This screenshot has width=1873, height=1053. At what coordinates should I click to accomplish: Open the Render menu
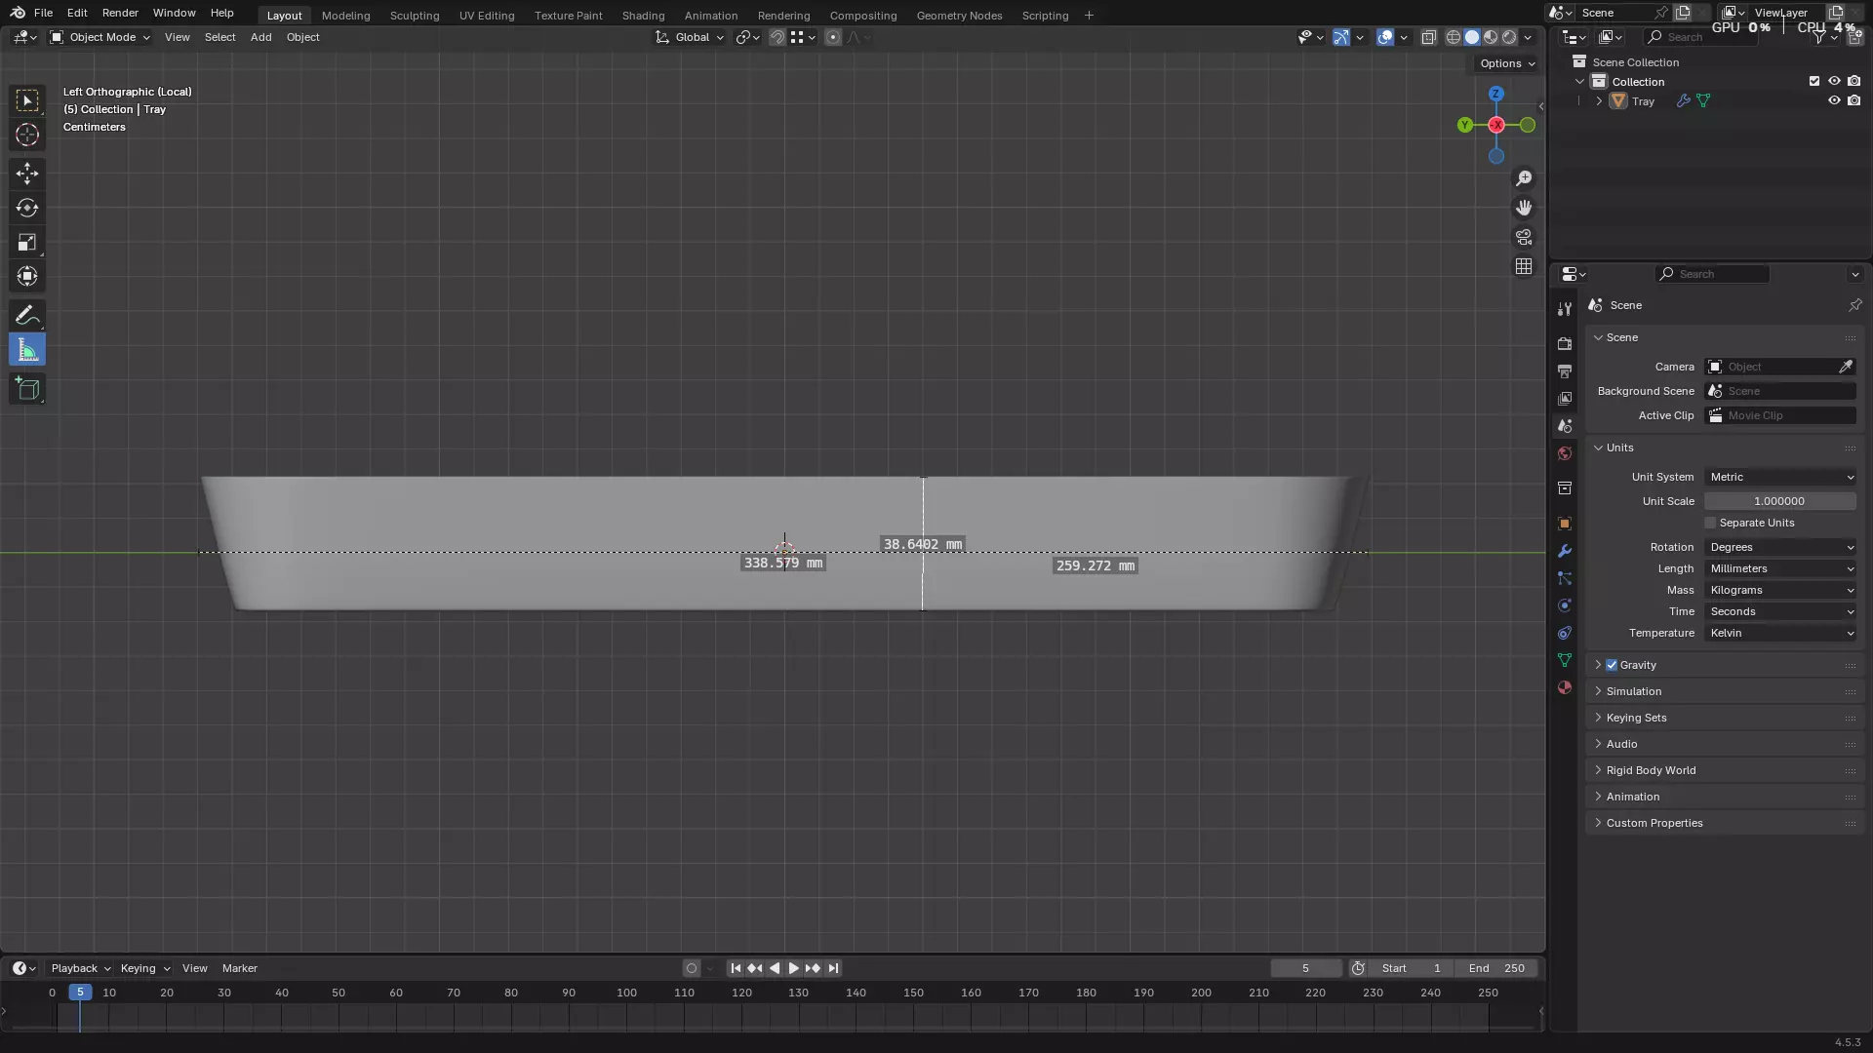click(120, 13)
